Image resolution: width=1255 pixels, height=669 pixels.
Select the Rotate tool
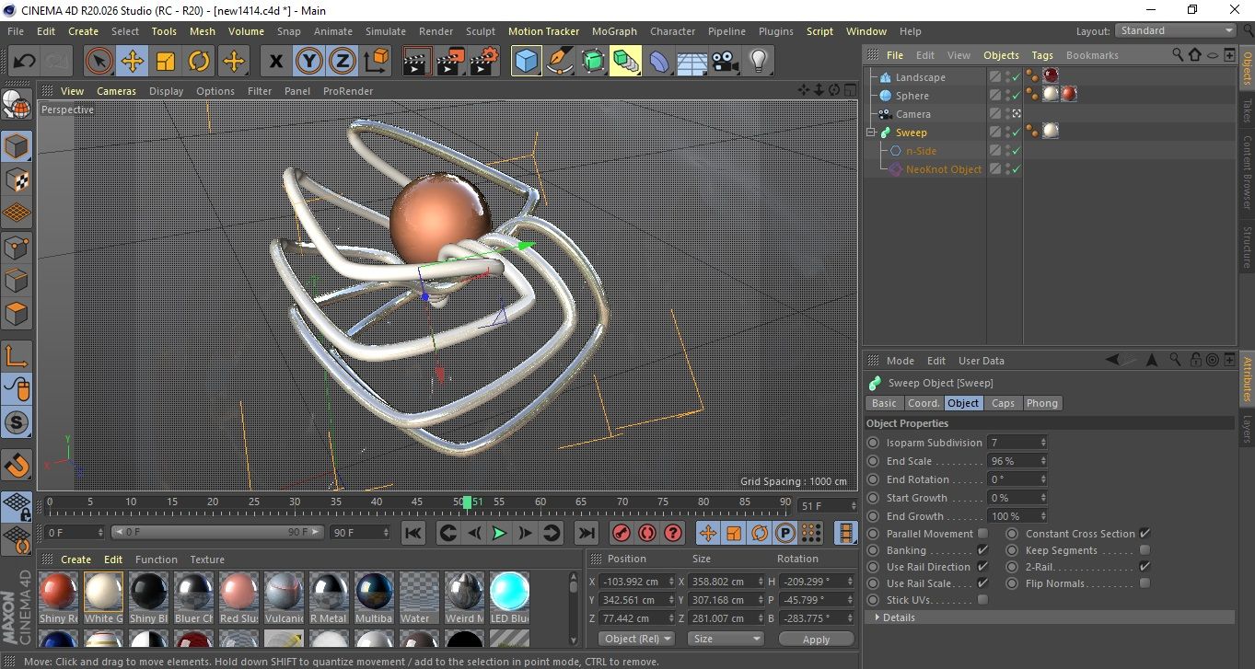pos(199,62)
